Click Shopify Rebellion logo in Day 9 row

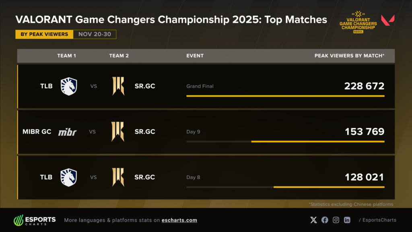click(118, 132)
